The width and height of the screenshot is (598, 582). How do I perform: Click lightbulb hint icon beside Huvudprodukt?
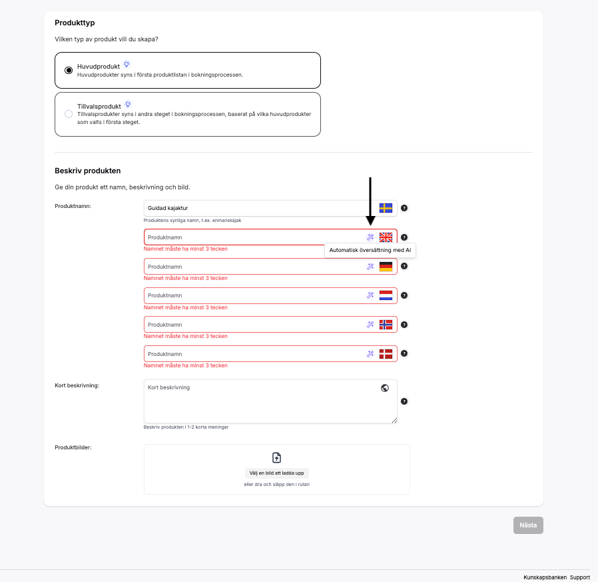pos(127,65)
